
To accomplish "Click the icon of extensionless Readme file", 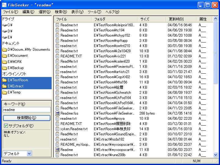I will (57, 150).
